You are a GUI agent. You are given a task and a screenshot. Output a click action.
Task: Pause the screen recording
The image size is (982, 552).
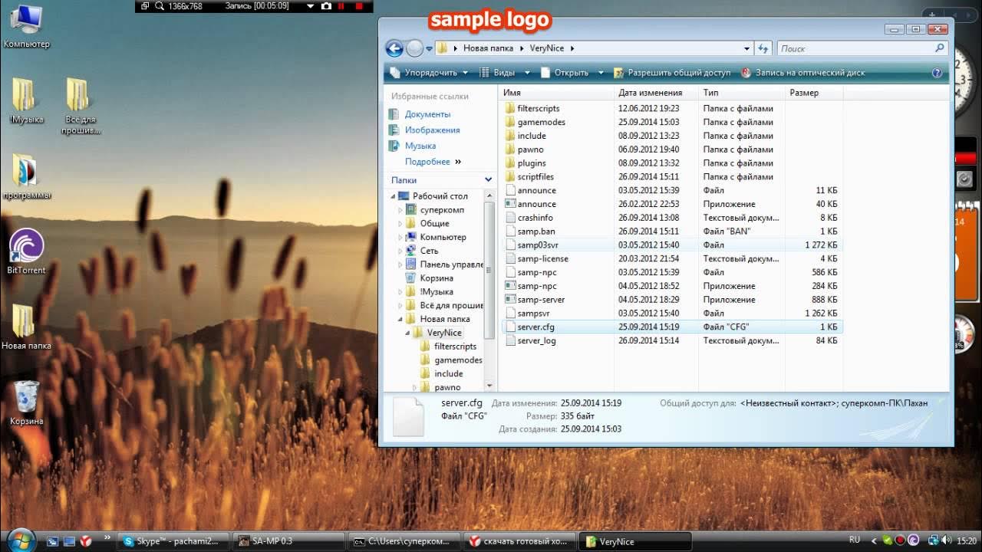tap(342, 6)
